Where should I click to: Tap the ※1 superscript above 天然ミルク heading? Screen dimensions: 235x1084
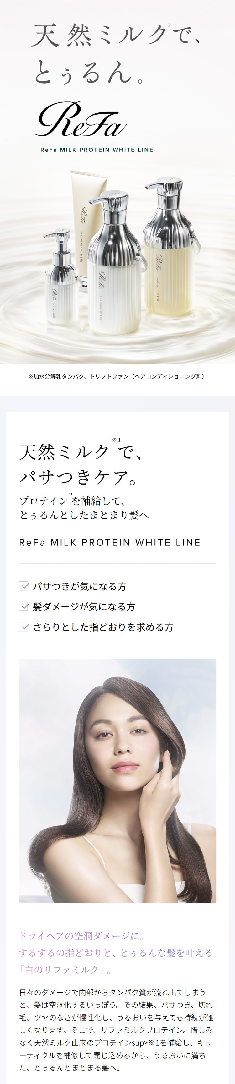116,440
